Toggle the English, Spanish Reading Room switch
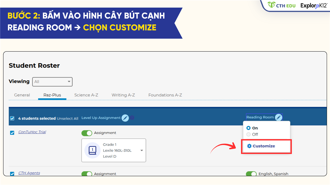Image resolution: width=330 pixels, height=185 pixels. [251, 174]
